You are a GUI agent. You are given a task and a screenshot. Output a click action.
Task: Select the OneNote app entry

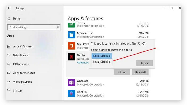108,82
